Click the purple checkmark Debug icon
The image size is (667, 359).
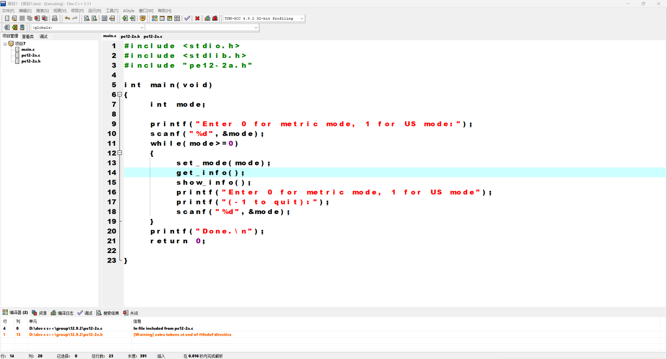(x=187, y=18)
